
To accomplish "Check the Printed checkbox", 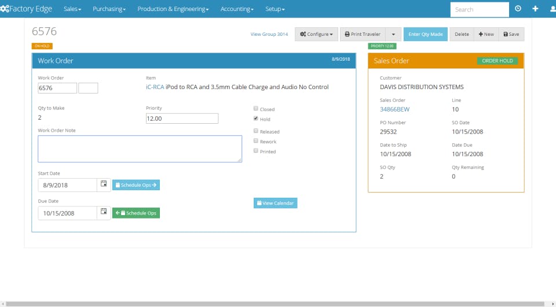I will coord(255,150).
